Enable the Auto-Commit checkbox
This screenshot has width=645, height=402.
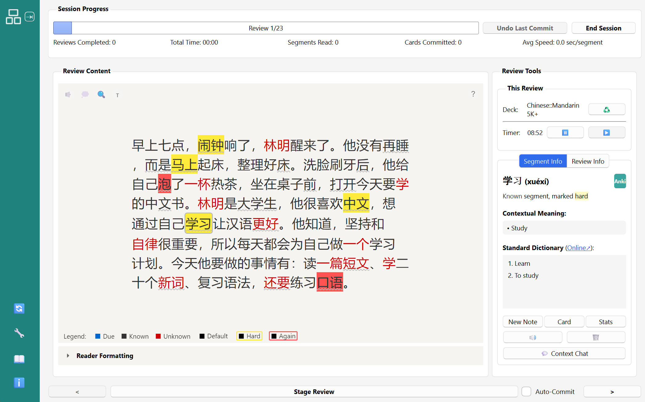[526, 392]
